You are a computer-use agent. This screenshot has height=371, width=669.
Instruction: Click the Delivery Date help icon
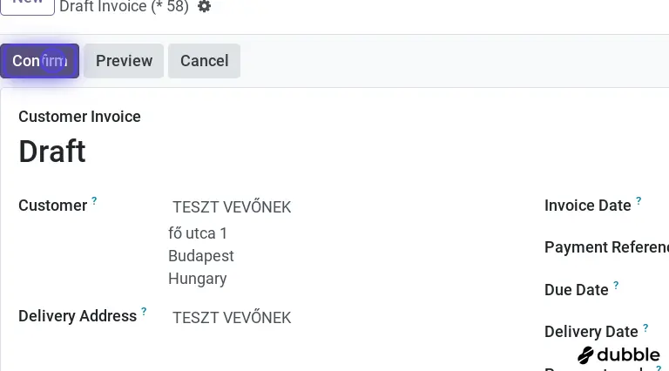pyautogui.click(x=645, y=327)
